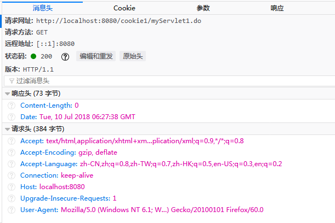The image size is (335, 223).
Task: Click help icon beside Connection header
Action: 11,175
